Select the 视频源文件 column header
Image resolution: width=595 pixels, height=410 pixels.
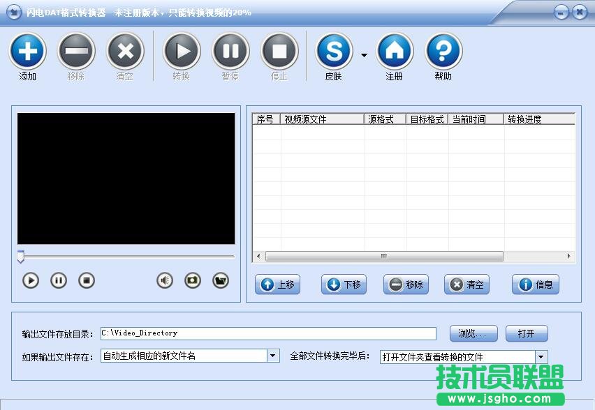[323, 119]
